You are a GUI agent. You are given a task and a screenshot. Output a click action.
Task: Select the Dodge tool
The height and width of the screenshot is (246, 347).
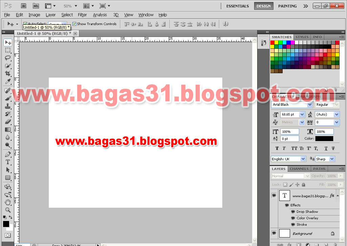coord(8,145)
